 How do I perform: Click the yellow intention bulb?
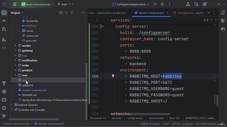click(113, 76)
